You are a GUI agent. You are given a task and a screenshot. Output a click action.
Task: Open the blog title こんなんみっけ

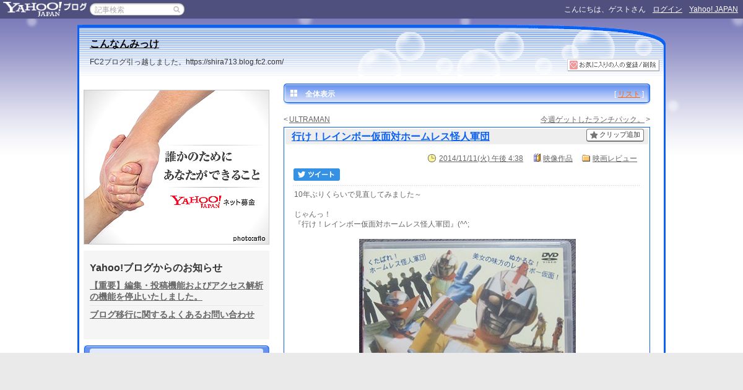124,44
